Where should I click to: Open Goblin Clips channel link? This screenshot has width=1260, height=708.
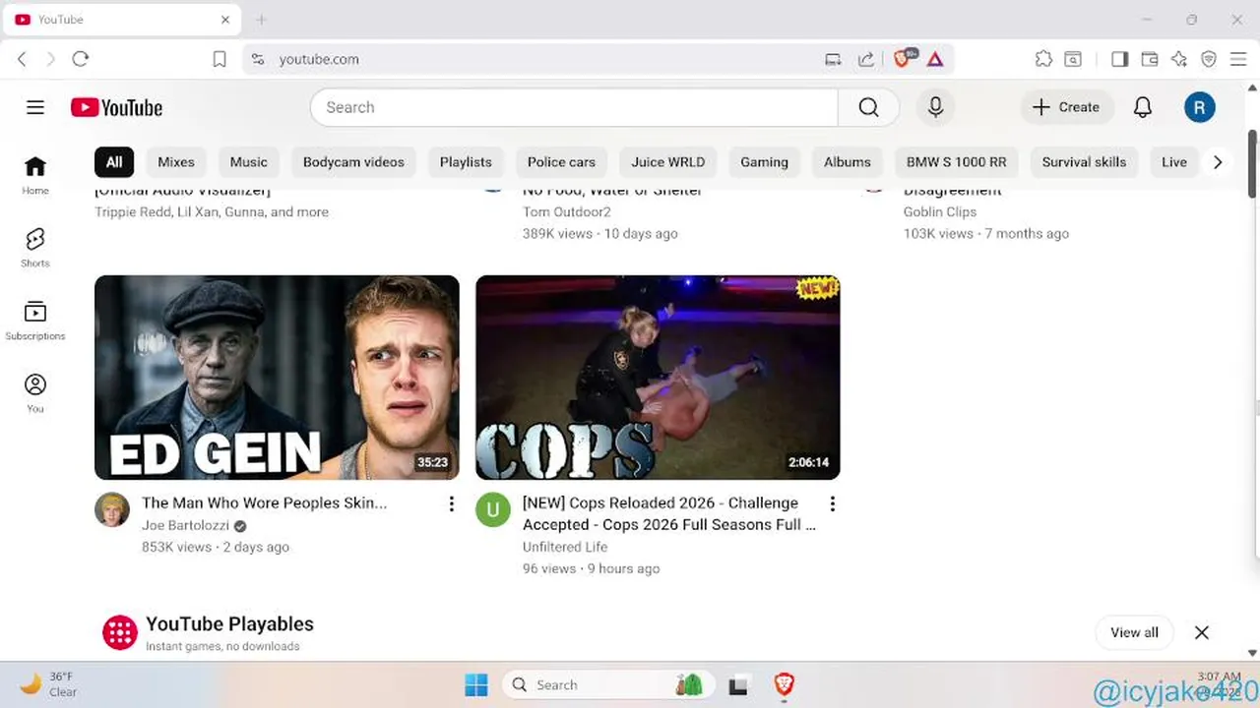pos(940,211)
